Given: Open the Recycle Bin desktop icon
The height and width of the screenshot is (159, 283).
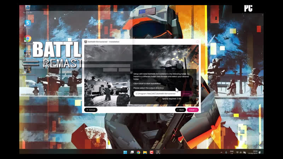Looking at the screenshot, I should pos(28,9).
